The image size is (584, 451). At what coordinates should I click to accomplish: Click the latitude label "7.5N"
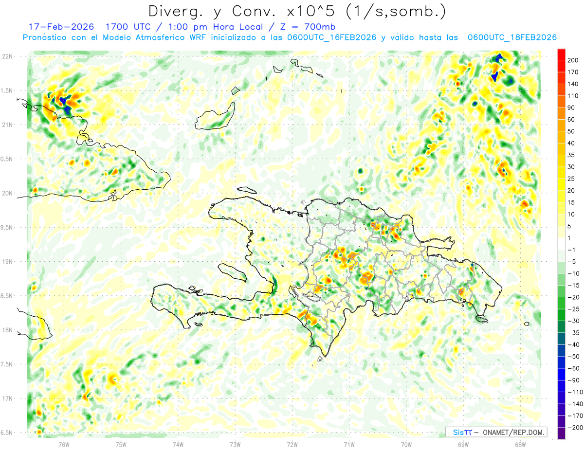tap(7, 364)
